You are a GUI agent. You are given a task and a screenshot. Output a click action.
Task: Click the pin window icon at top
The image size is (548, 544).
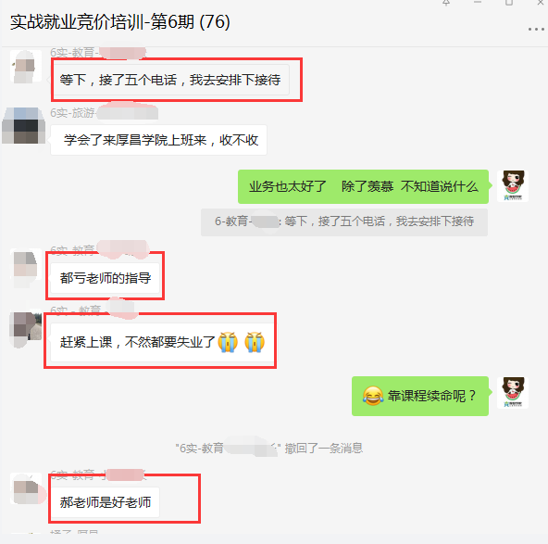pyautogui.click(x=446, y=3)
